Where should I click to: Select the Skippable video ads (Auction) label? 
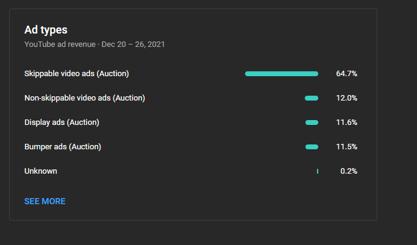(x=77, y=74)
